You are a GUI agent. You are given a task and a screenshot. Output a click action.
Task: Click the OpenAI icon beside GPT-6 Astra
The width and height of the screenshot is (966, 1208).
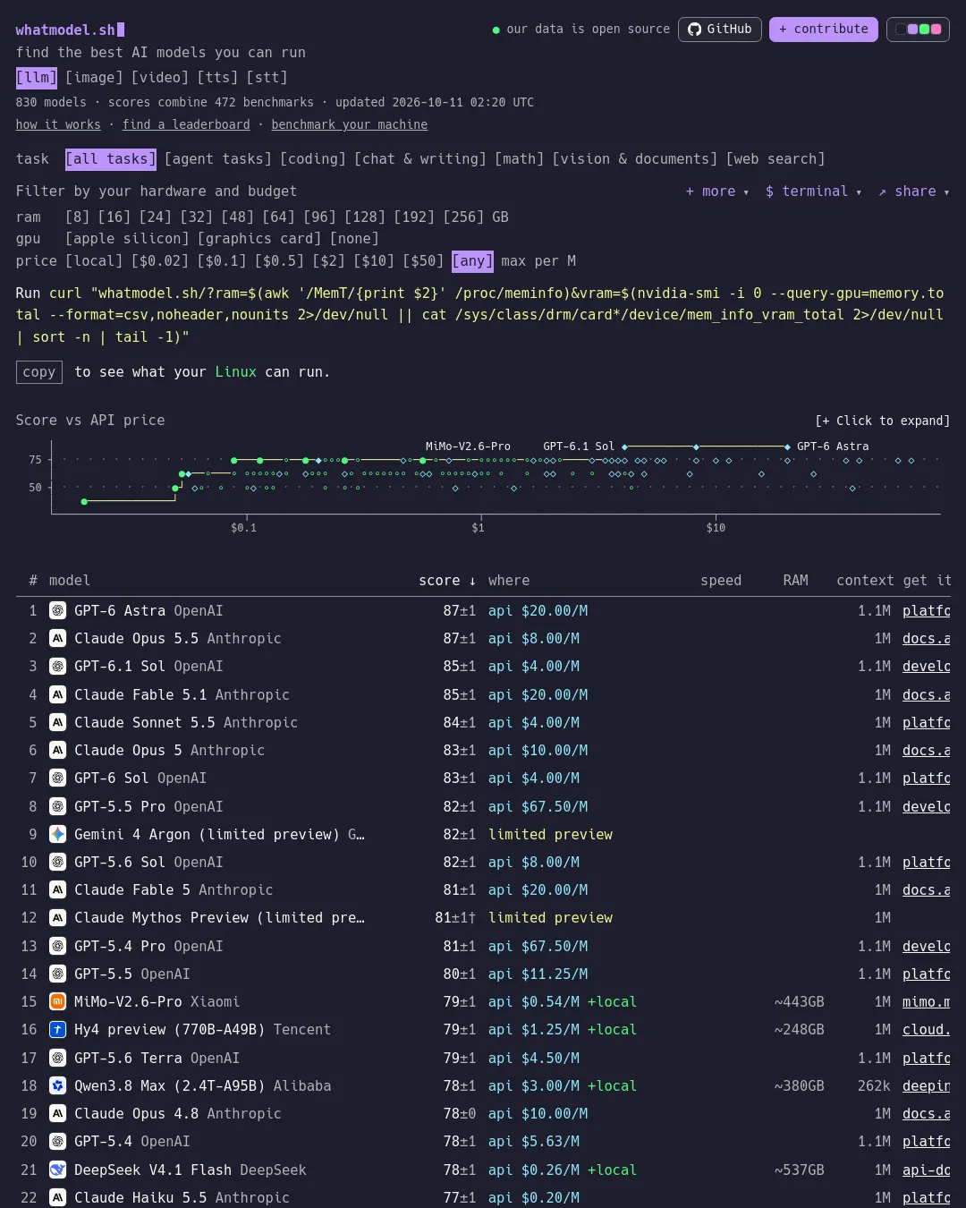click(x=57, y=611)
